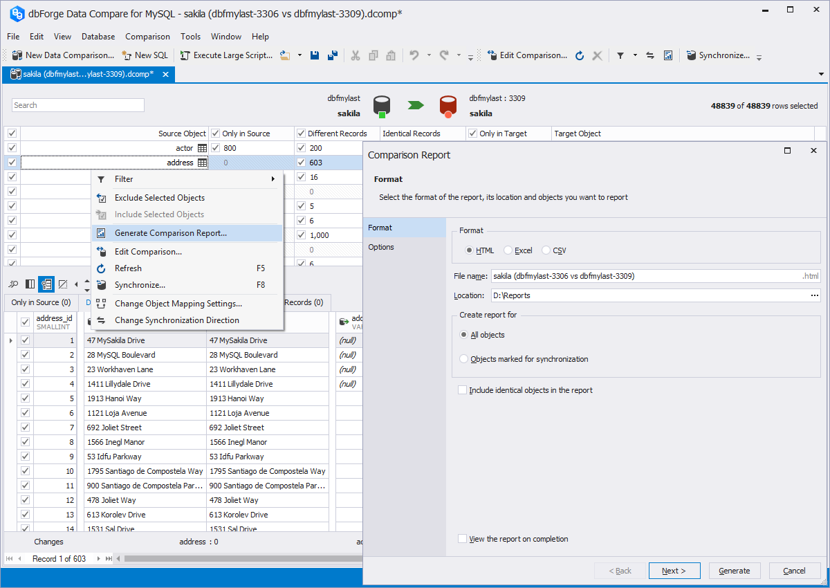The width and height of the screenshot is (830, 588).
Task: Click the Filter funnel toolbar icon
Action: (620, 55)
